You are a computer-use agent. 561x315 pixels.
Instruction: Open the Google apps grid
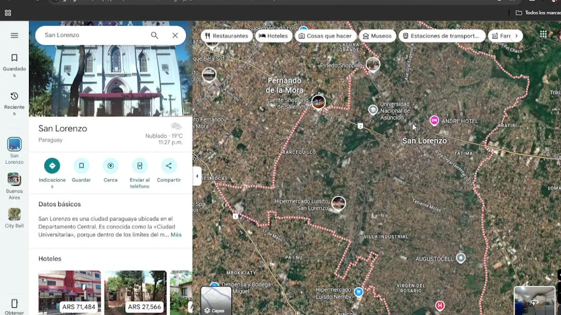(x=543, y=34)
